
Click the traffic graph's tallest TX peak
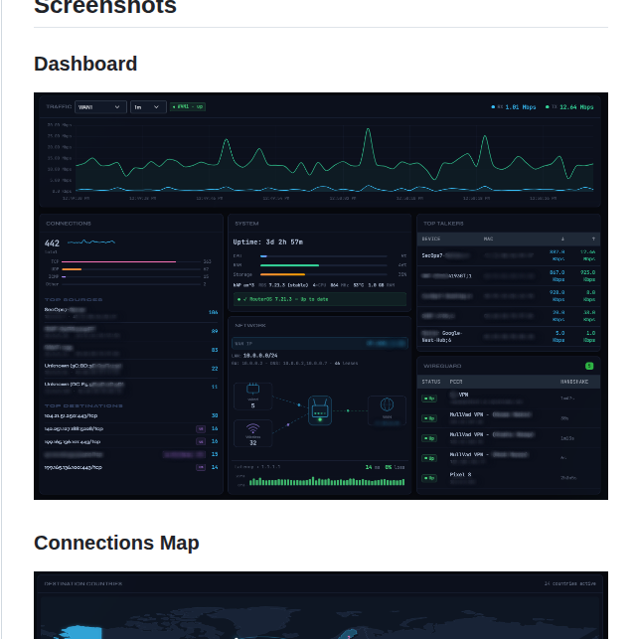(368, 129)
